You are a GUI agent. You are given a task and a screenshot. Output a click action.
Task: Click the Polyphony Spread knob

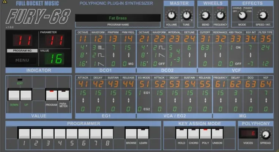pyautogui.click(x=266, y=134)
